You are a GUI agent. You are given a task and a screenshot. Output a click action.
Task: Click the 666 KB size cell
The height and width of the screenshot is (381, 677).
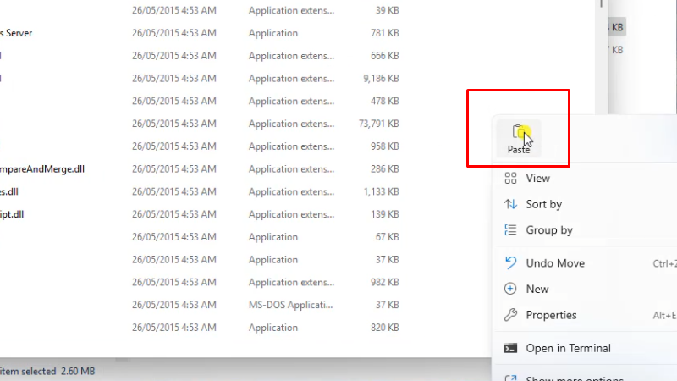(385, 56)
